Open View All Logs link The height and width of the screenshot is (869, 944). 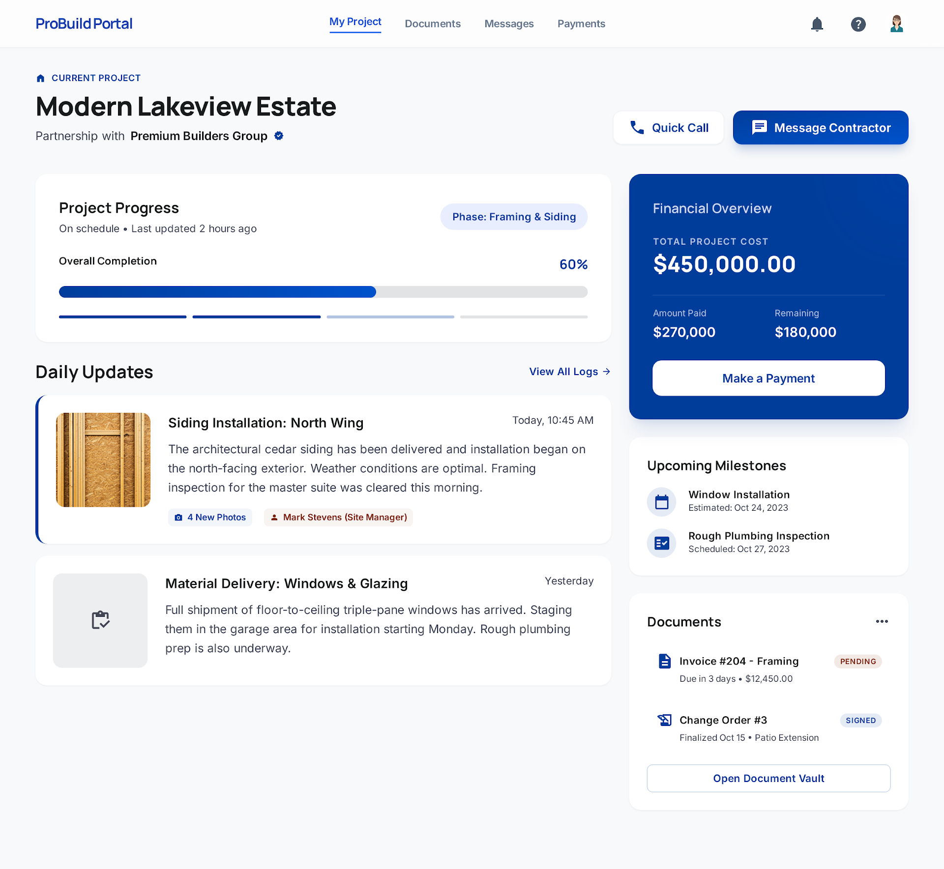[570, 372]
